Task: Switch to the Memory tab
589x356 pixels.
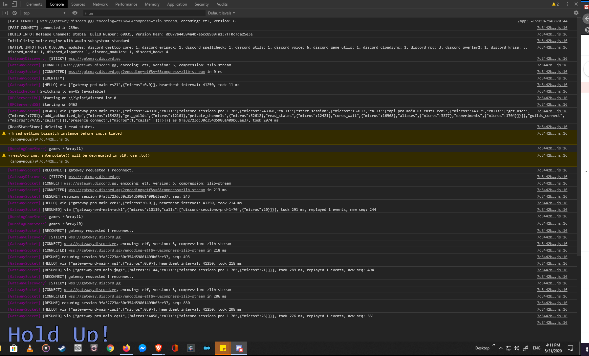Action: [x=152, y=4]
